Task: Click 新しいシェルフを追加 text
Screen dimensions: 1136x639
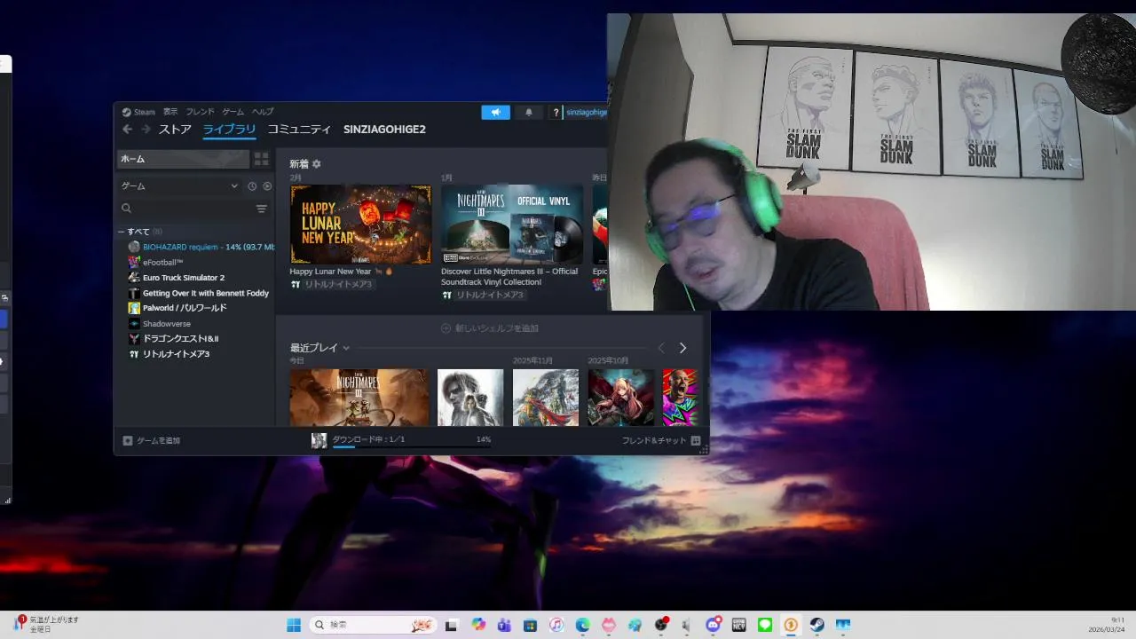Action: (497, 328)
